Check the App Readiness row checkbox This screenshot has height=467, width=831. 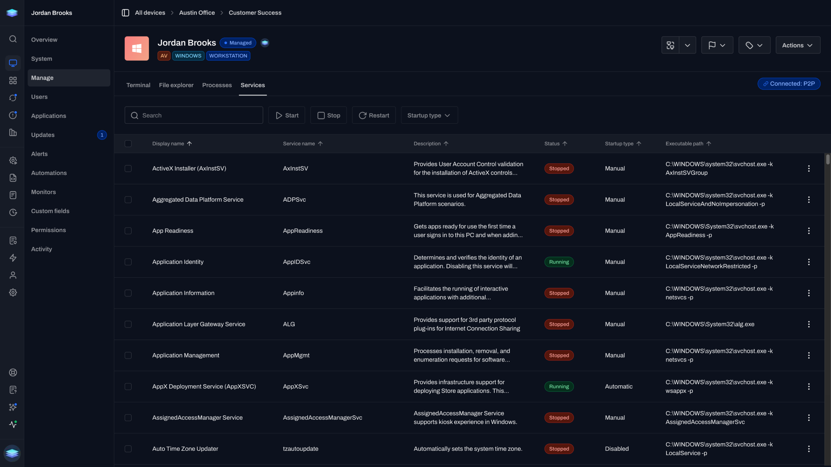coord(128,231)
